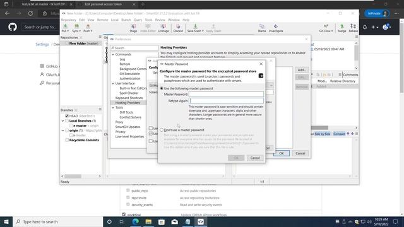
Task: Click the Compact view button
Action: [339, 134]
